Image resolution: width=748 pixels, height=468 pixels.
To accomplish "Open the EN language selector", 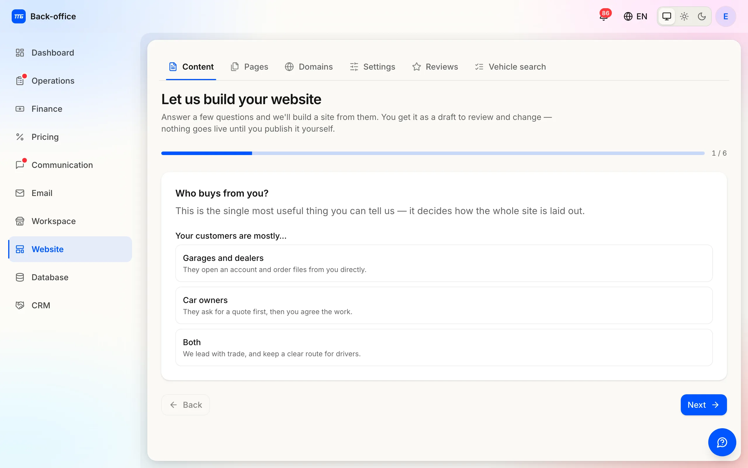I will pyautogui.click(x=636, y=16).
